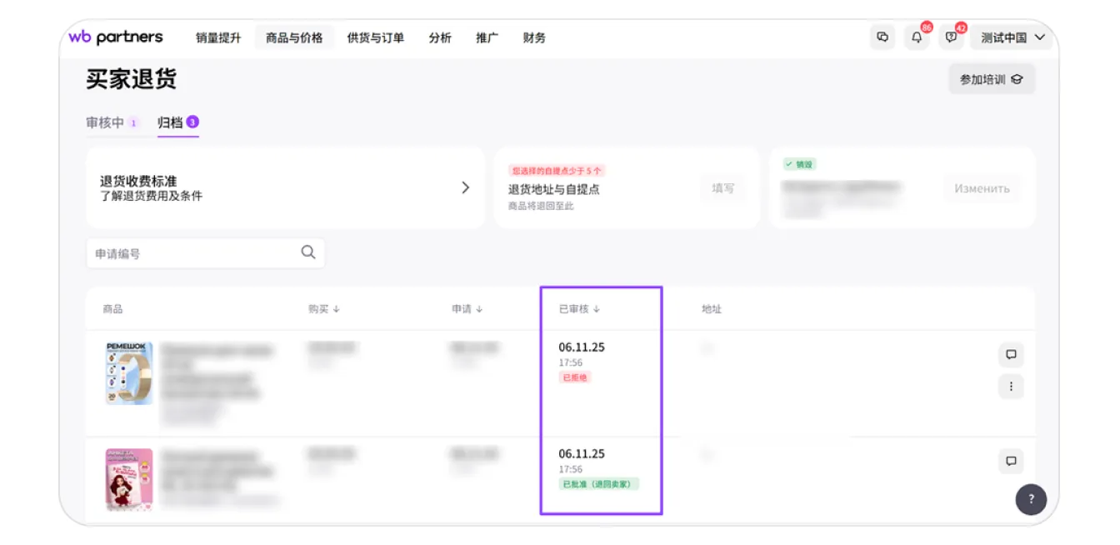Click the 申请编号 search field

click(192, 253)
